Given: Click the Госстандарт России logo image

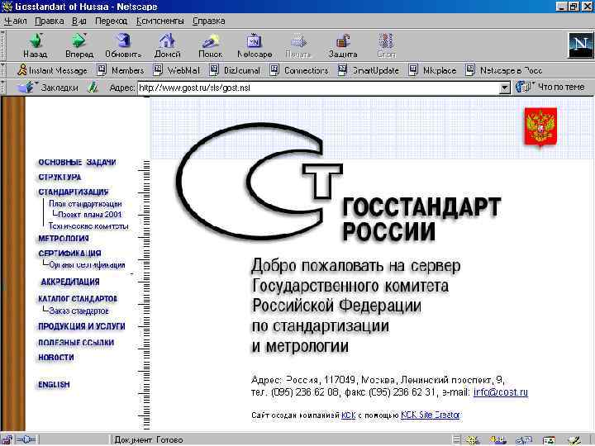Looking at the screenshot, I should (338, 182).
